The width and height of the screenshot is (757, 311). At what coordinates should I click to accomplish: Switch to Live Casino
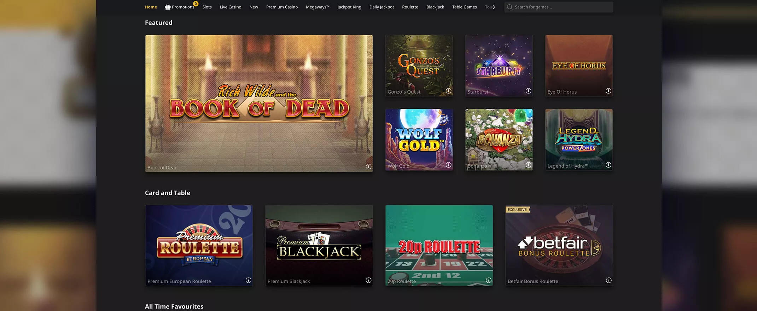[x=231, y=7]
